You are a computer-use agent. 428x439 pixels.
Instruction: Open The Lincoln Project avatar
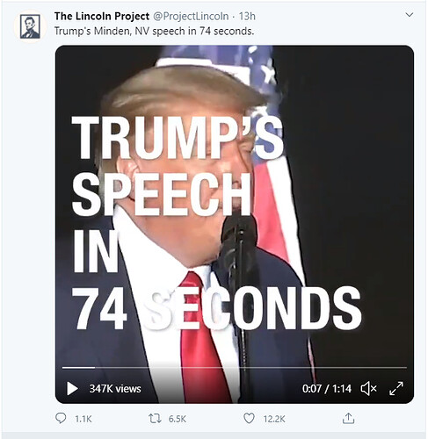pos(30,26)
